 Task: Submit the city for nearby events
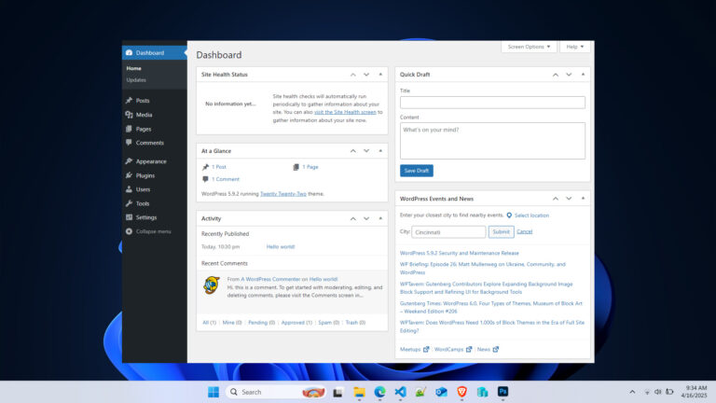[x=501, y=232]
